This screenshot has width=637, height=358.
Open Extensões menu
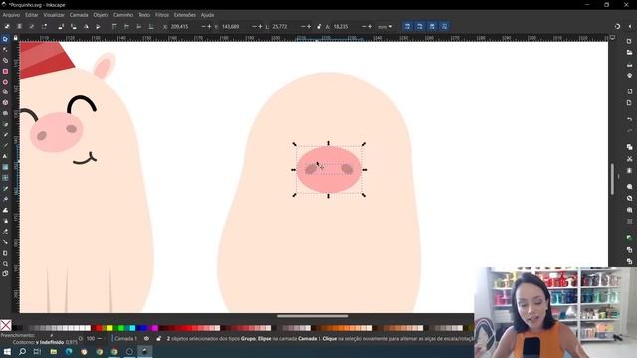point(185,15)
